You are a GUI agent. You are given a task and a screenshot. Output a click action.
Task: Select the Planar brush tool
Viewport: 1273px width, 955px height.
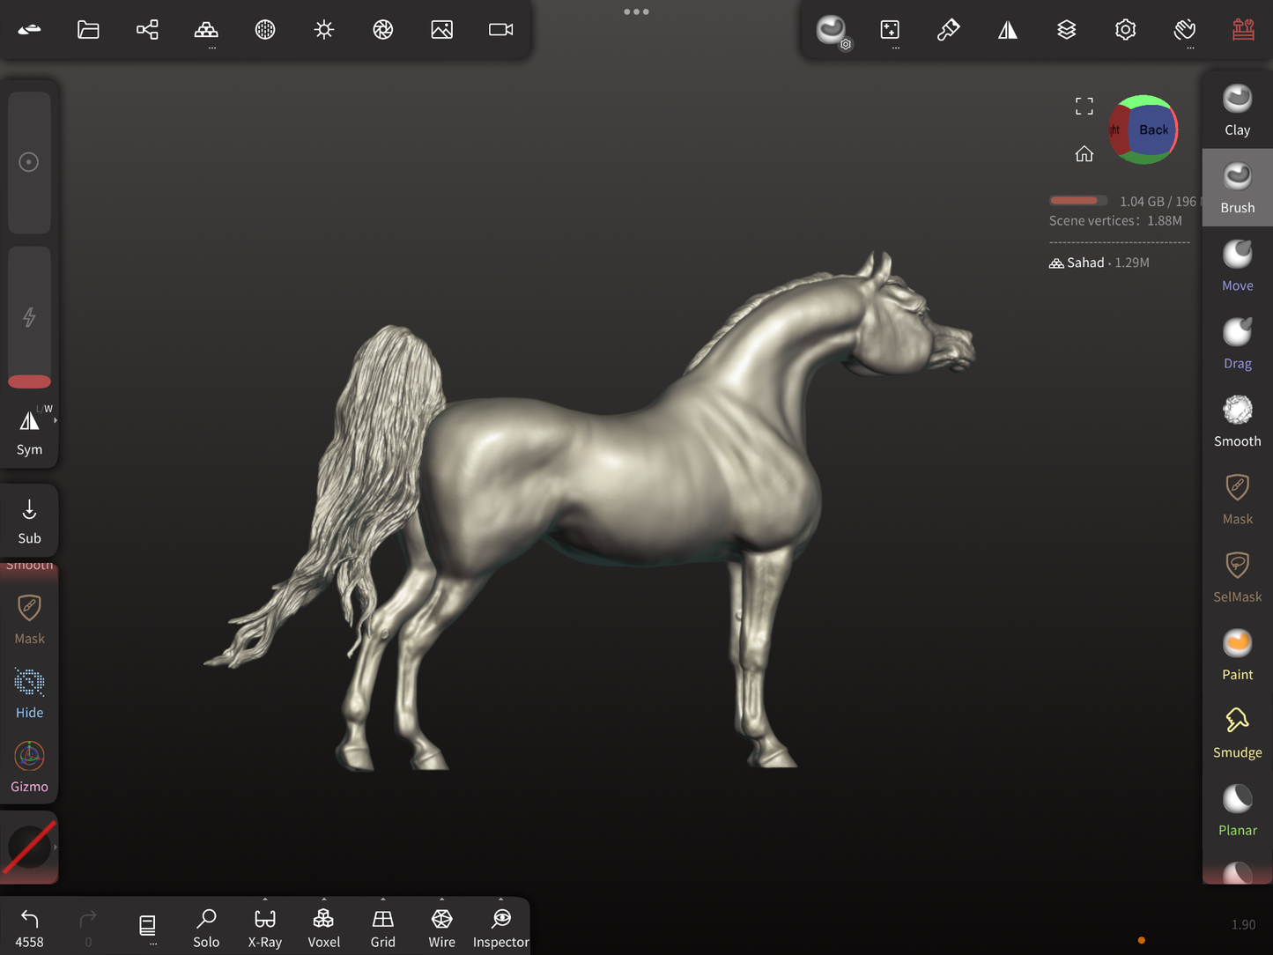click(1237, 810)
